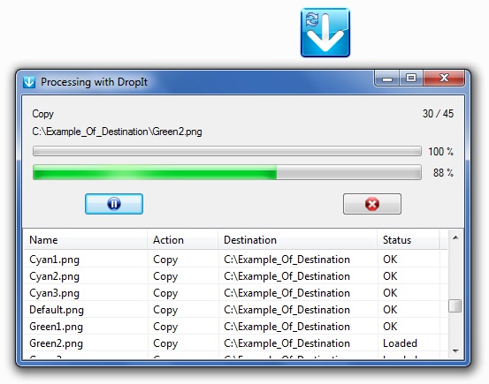Cancel processing with the red X button
Image resolution: width=489 pixels, height=384 pixels.
[372, 204]
